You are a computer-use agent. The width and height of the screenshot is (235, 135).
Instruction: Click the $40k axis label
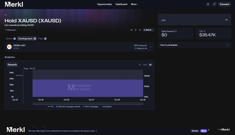coord(11,73)
